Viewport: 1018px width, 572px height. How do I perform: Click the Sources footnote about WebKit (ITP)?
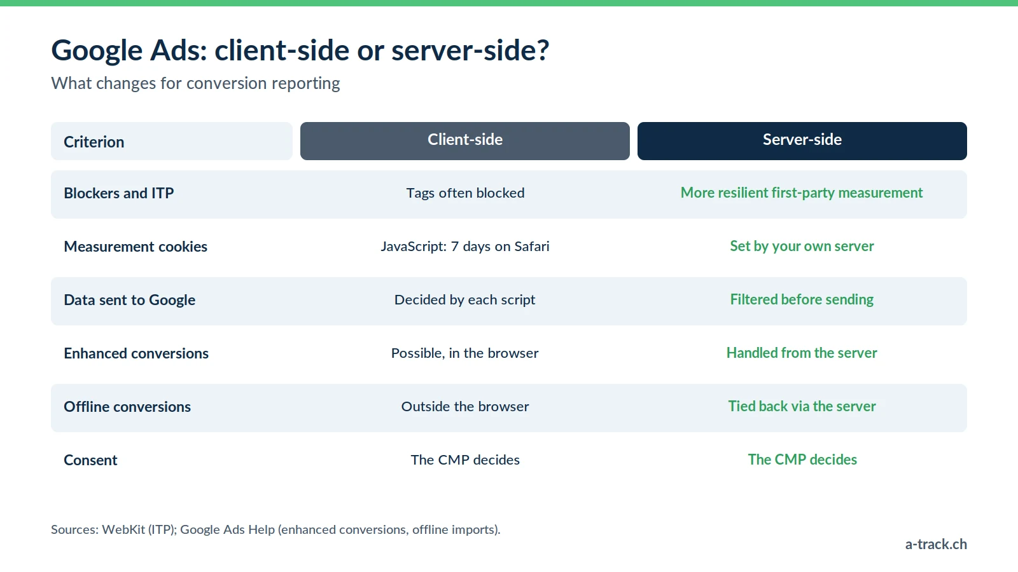pyautogui.click(x=275, y=529)
